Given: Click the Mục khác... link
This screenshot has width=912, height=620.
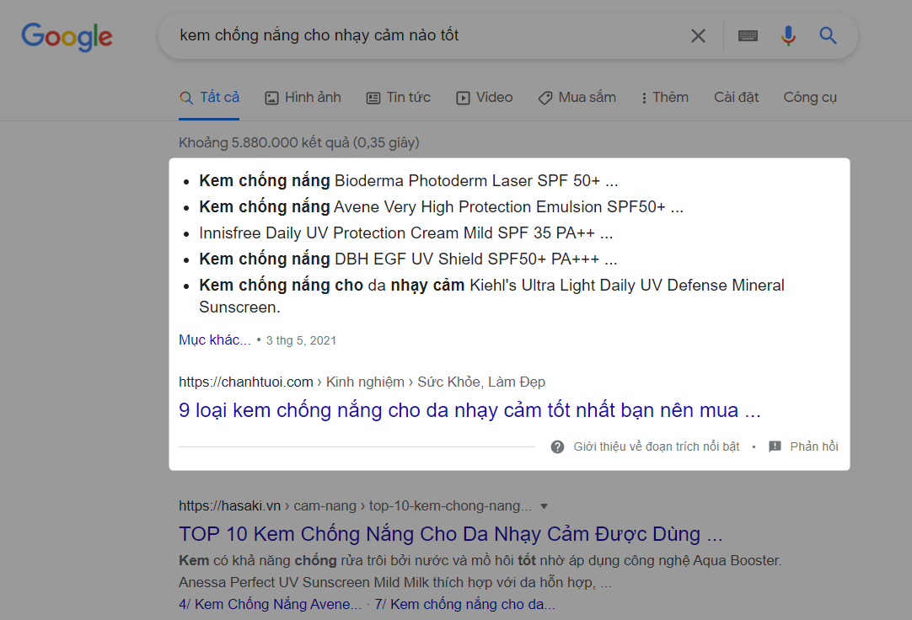Looking at the screenshot, I should [215, 340].
